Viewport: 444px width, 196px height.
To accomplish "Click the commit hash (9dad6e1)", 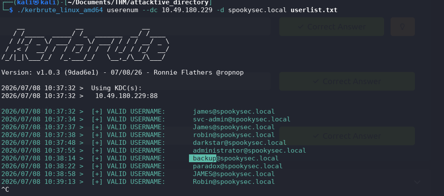I will coord(82,72).
